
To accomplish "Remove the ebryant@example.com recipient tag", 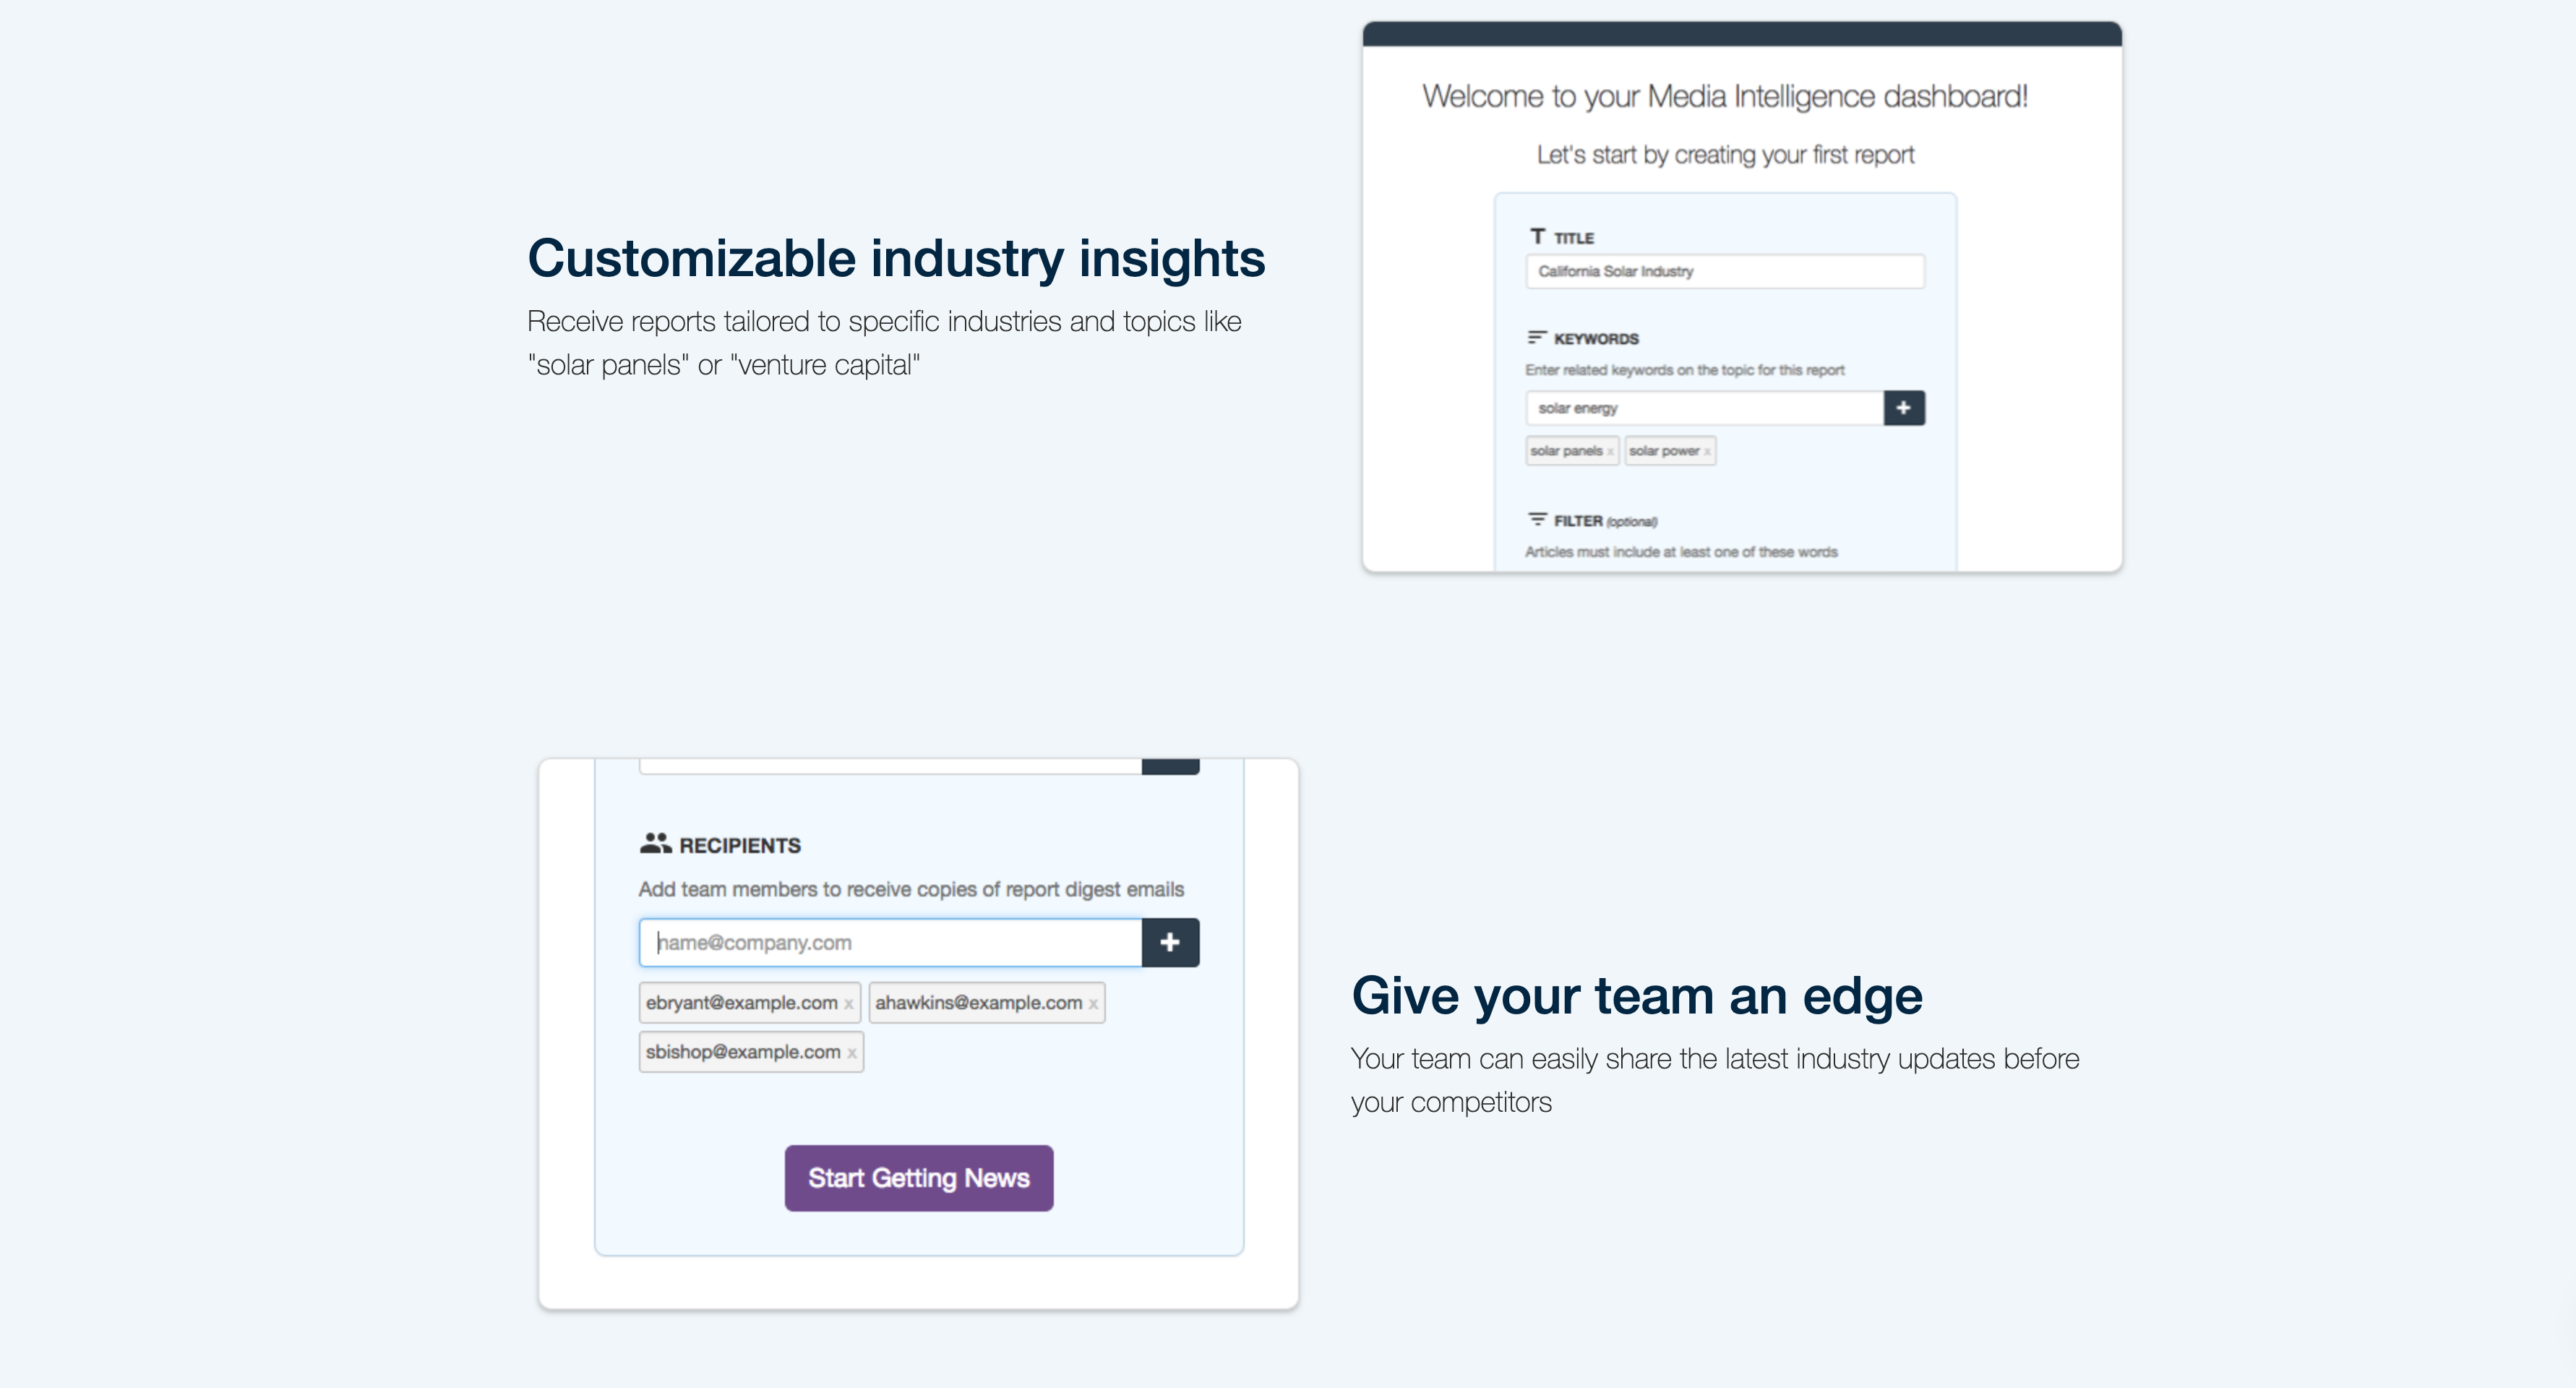I will pos(848,1004).
